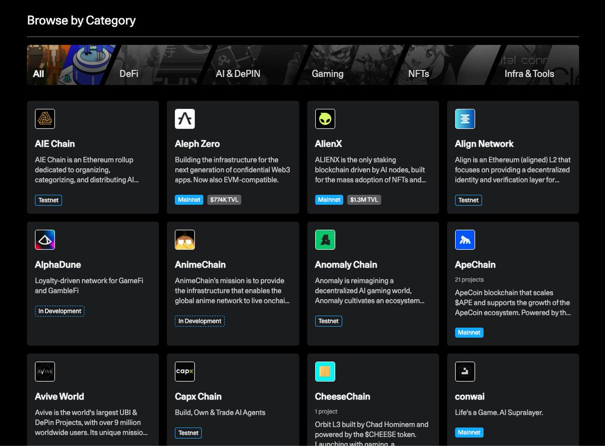The height and width of the screenshot is (446, 605).
Task: Click the conwai pixel logo icon
Action: (465, 371)
